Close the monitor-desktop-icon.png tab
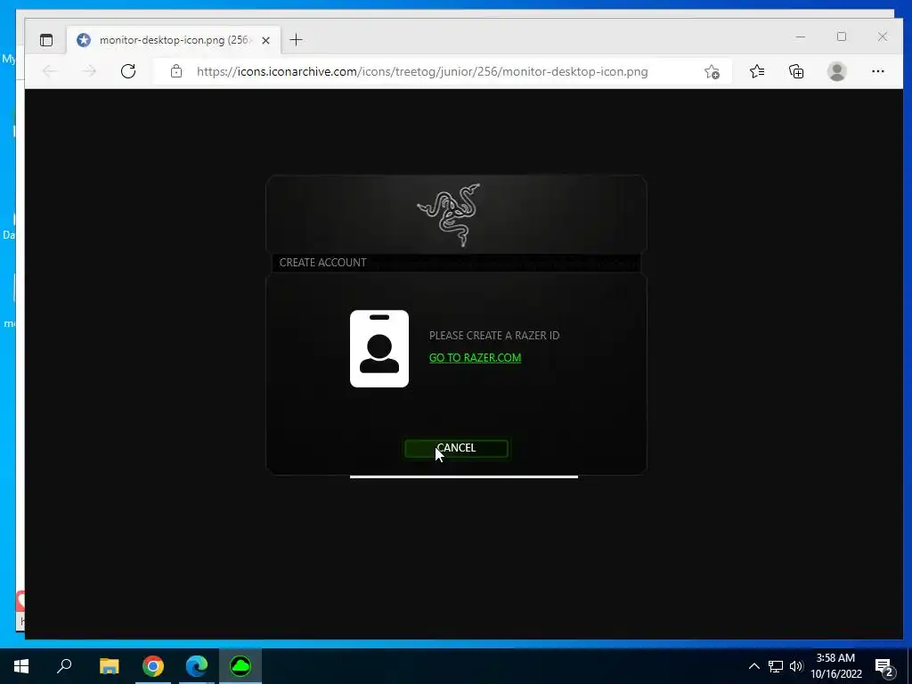Screen dimensions: 912x684 (x=265, y=40)
